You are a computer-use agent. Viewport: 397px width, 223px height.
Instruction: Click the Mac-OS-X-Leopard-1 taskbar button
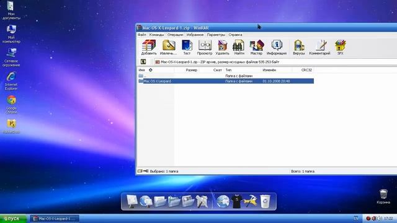pyautogui.click(x=55, y=219)
